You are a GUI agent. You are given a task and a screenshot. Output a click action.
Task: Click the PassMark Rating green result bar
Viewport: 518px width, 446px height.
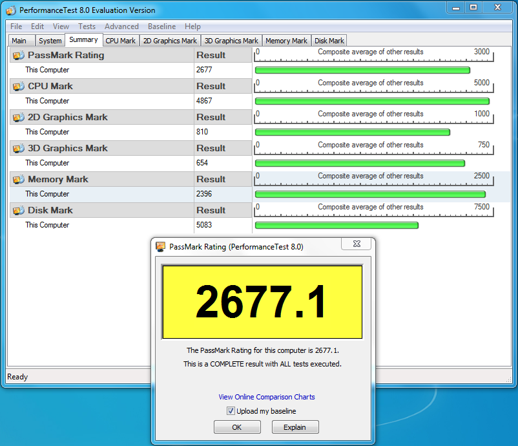[362, 70]
